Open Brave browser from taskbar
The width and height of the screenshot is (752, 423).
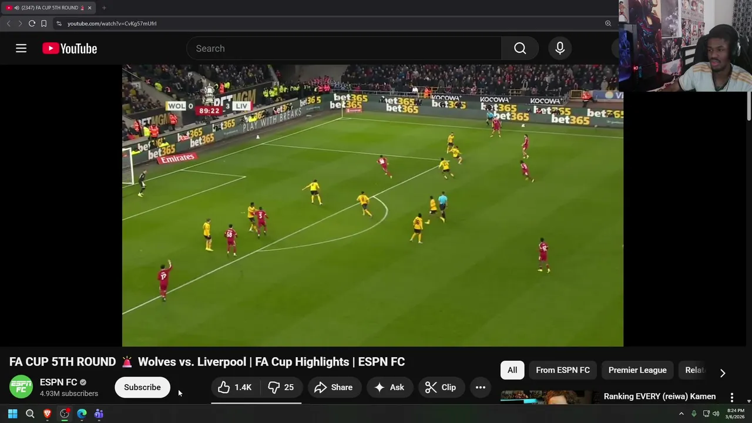47,414
